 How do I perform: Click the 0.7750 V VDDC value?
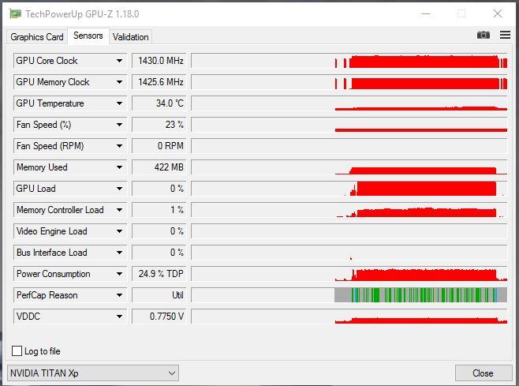(159, 317)
